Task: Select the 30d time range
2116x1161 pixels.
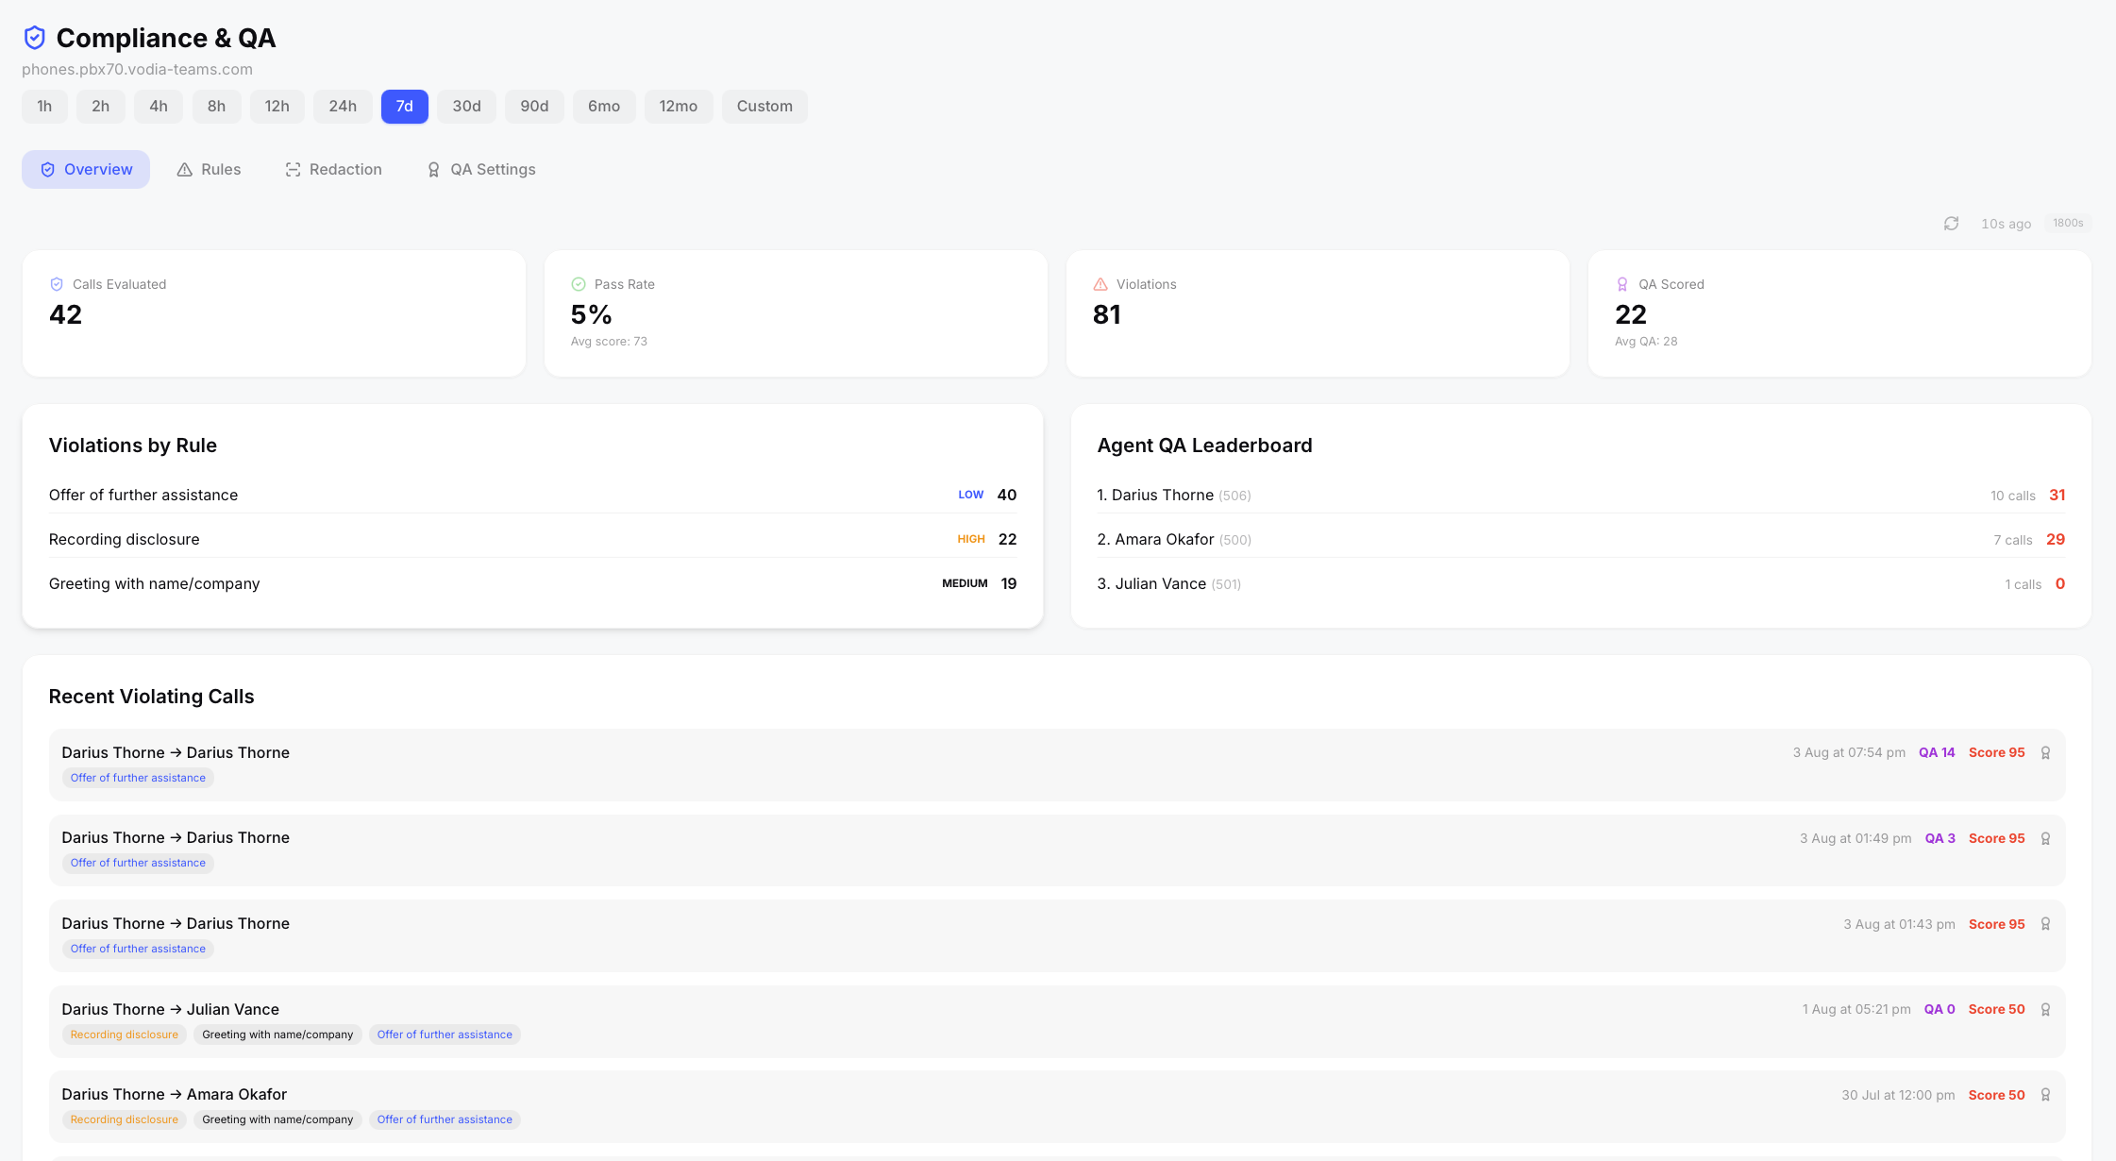Action: (x=466, y=107)
